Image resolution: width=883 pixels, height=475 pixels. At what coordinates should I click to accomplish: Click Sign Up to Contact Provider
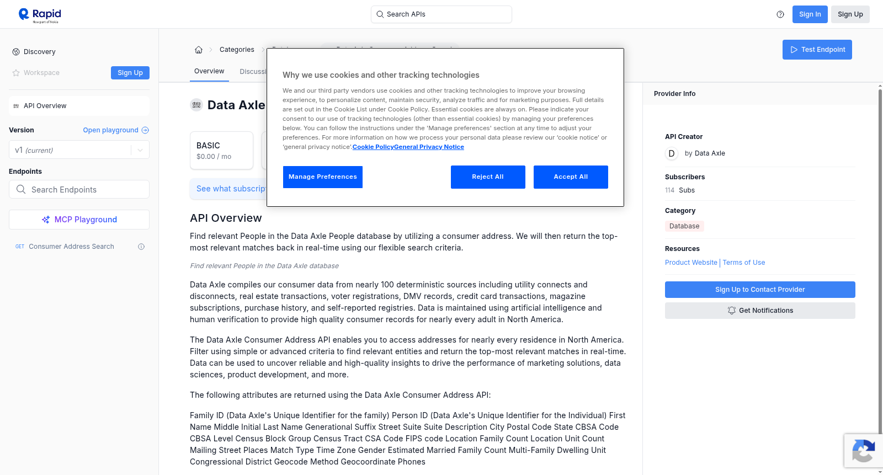(x=760, y=290)
